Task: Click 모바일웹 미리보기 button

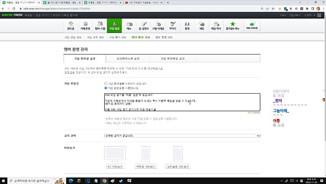Action: point(178,166)
